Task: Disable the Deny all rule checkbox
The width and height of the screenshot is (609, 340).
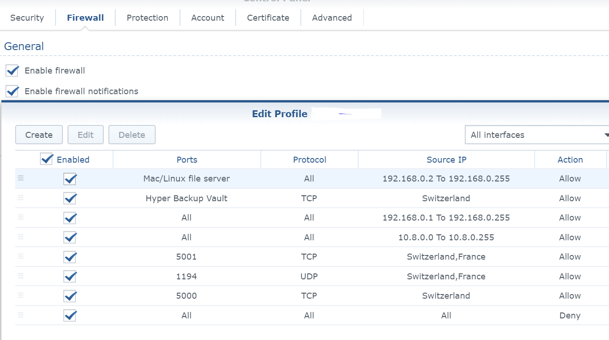Action: (x=70, y=316)
